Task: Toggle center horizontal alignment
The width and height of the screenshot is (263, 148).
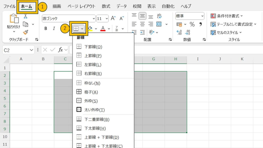Action: pyautogui.click(x=142, y=24)
